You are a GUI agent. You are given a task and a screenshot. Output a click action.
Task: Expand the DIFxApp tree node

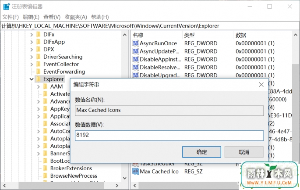32,42
